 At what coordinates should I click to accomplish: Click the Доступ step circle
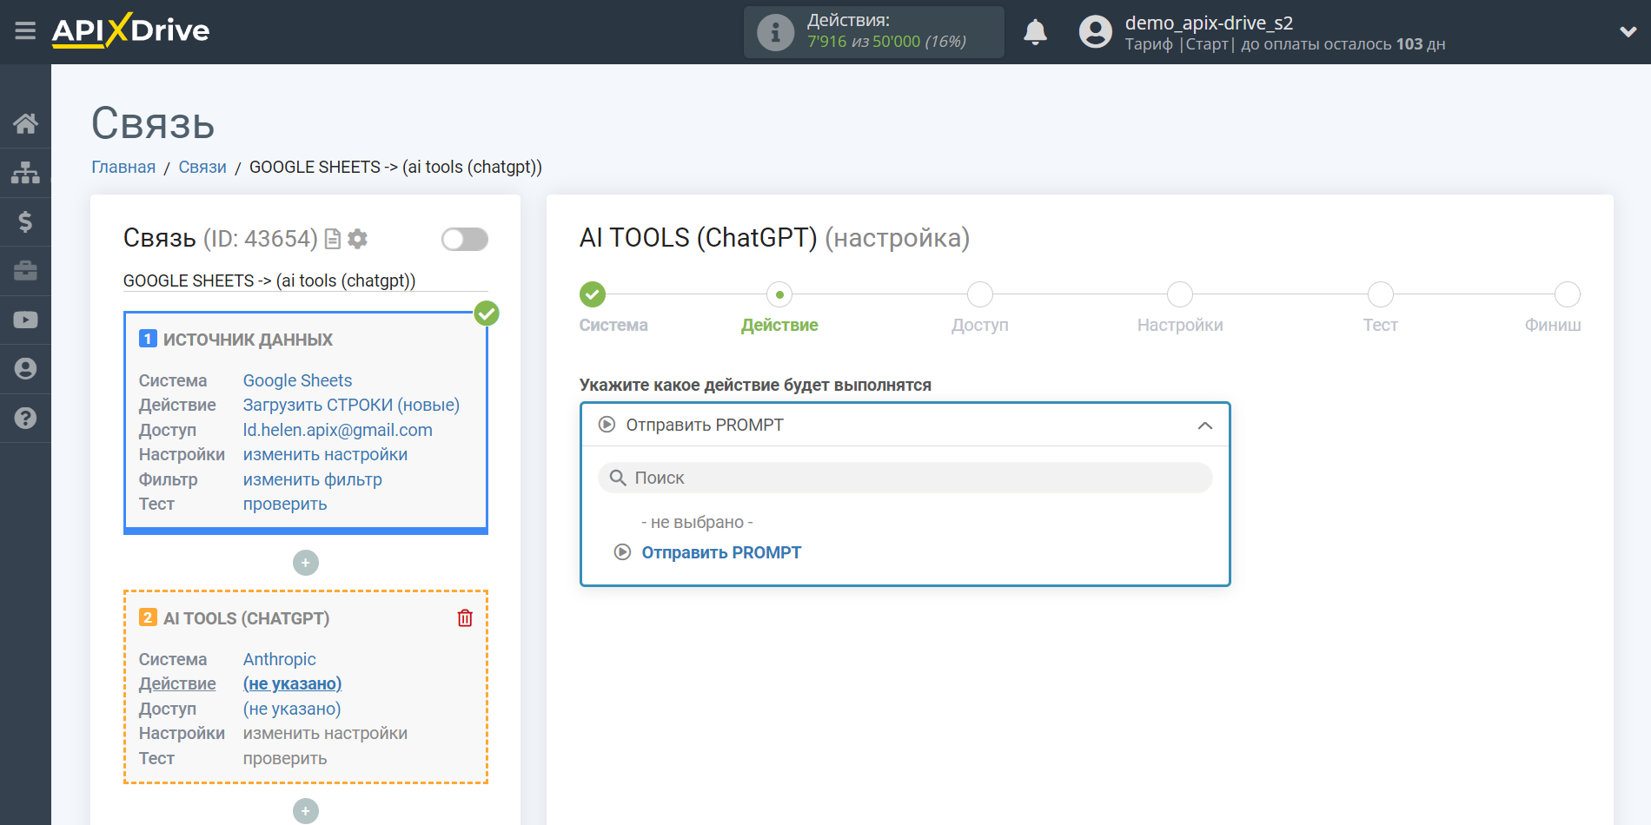[980, 294]
